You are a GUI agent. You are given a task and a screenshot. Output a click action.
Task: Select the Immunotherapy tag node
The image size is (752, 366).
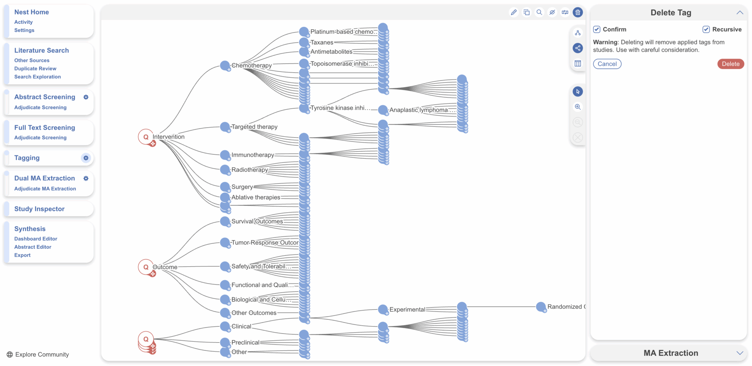click(x=225, y=155)
